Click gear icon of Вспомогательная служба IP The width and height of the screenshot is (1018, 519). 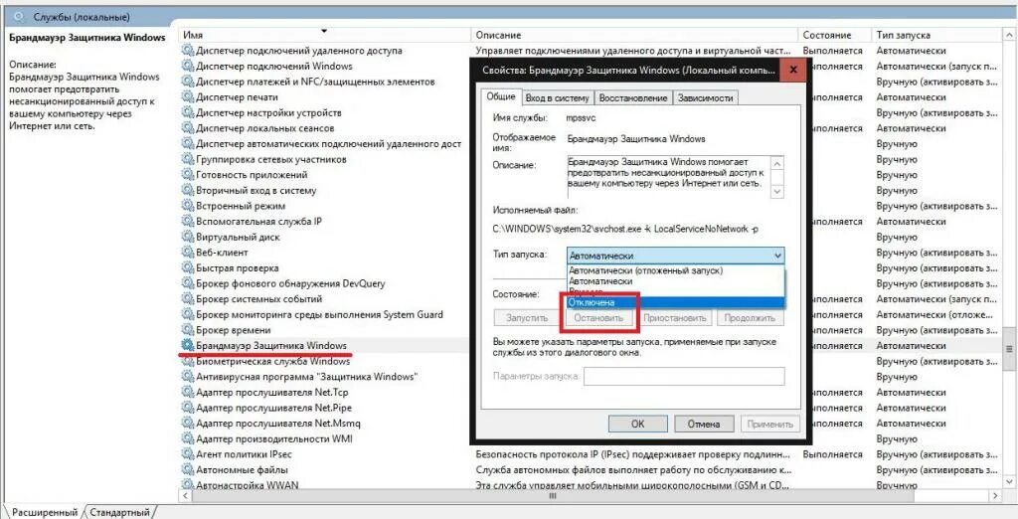[x=188, y=222]
